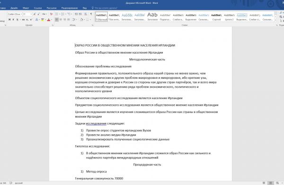The width and height of the screenshot is (284, 185).
Task: Toggle underline (Ч) formatting
Action: pos(17,19)
